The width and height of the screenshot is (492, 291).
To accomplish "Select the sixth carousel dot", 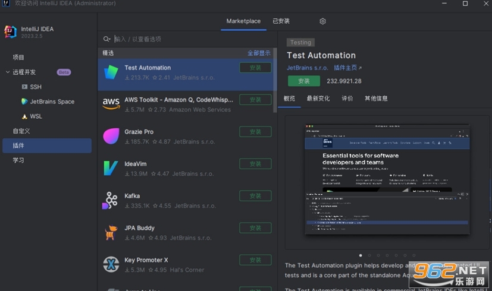I will click(405, 255).
